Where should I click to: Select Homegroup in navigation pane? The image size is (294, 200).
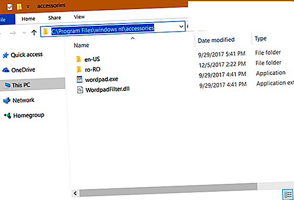pyautogui.click(x=29, y=115)
